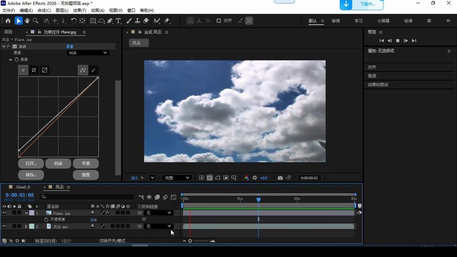Screen dimensions: 457x257
Task: Select the Puppet Pin tool
Action: [167, 21]
